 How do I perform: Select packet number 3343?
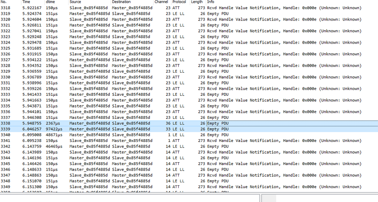point(5,152)
